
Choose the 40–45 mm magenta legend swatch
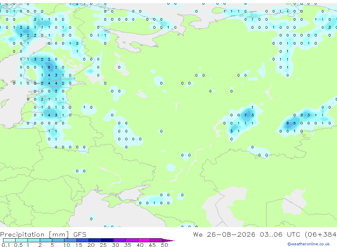pyautogui.click(x=144, y=240)
